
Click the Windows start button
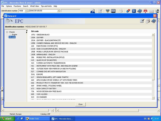click(8, 119)
